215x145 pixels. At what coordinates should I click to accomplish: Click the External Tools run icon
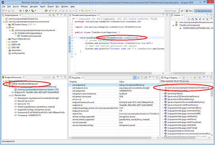(x=33, y=11)
